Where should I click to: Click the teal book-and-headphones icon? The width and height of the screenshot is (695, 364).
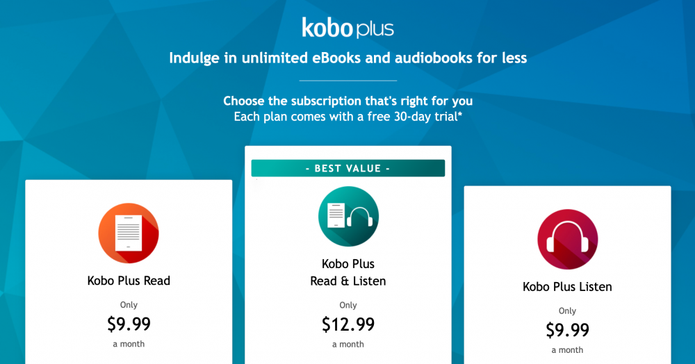tap(348, 216)
